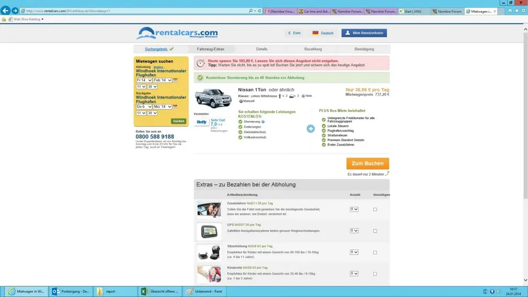Click the ändern link next to Abholung
Image resolution: width=528 pixels, height=297 pixels.
pyautogui.click(x=158, y=67)
